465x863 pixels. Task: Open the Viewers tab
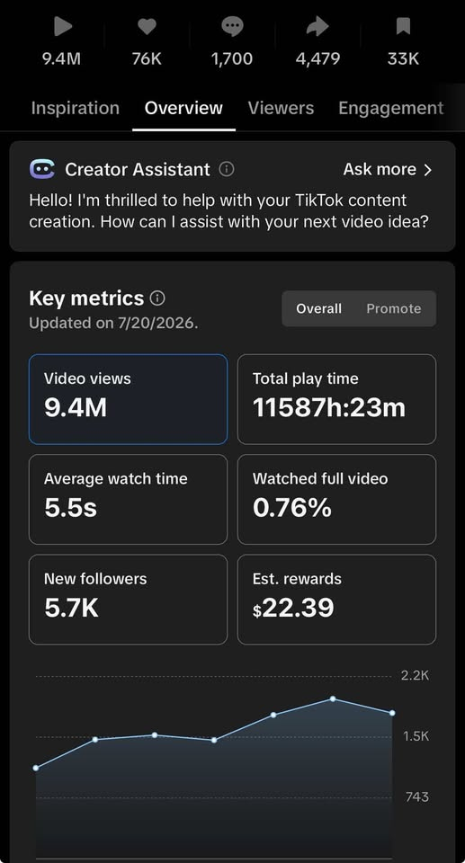click(281, 108)
